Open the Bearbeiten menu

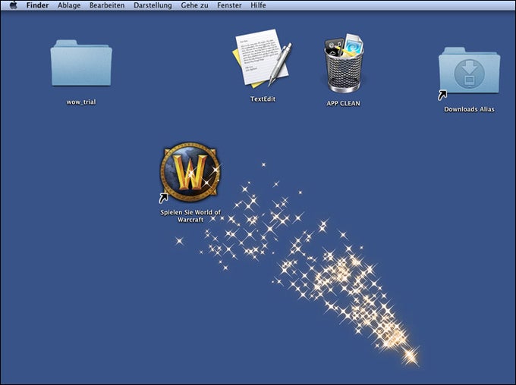coord(107,5)
